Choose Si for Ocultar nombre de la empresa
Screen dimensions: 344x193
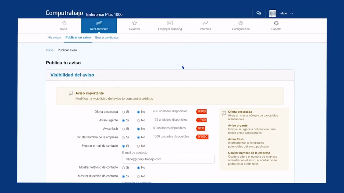(123, 138)
